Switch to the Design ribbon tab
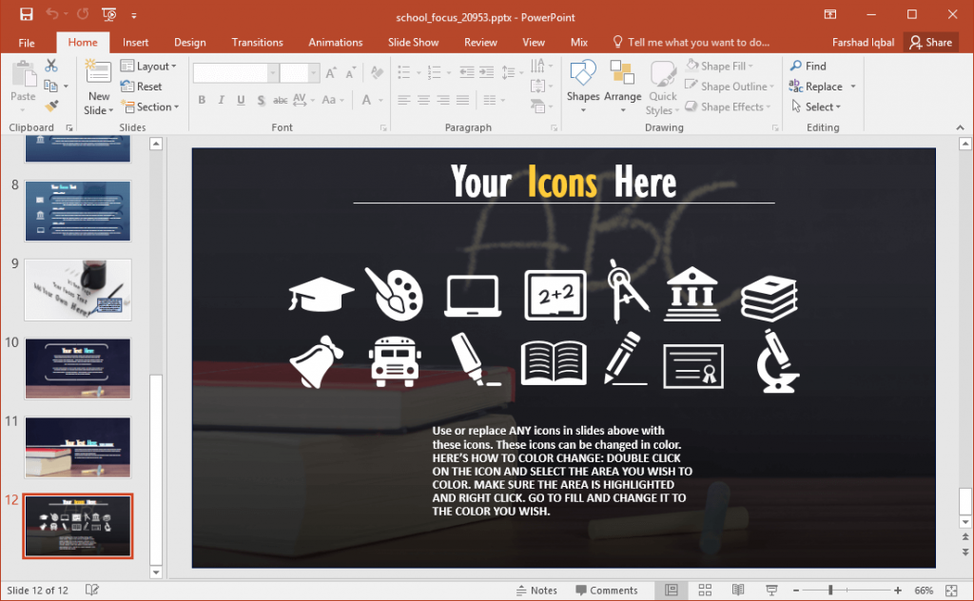 [189, 42]
